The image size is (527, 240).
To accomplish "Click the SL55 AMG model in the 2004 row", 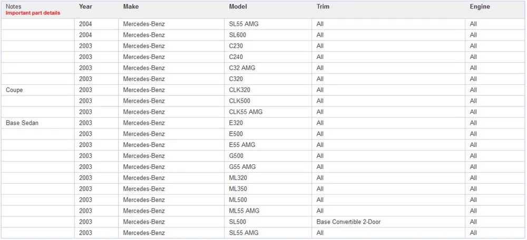I will click(243, 24).
